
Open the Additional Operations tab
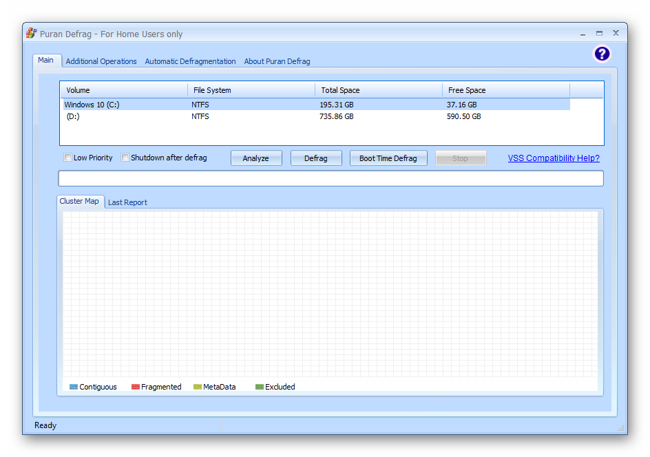click(x=101, y=61)
